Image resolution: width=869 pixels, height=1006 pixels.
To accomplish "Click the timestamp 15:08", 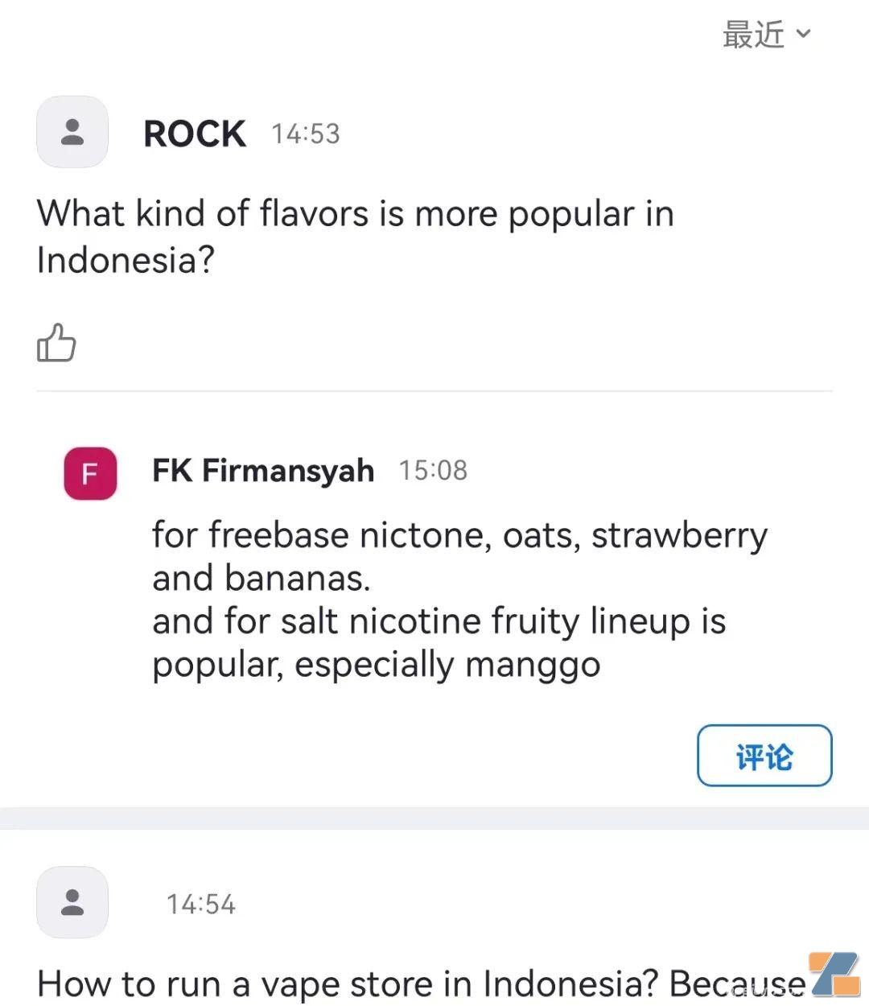I will (x=433, y=471).
